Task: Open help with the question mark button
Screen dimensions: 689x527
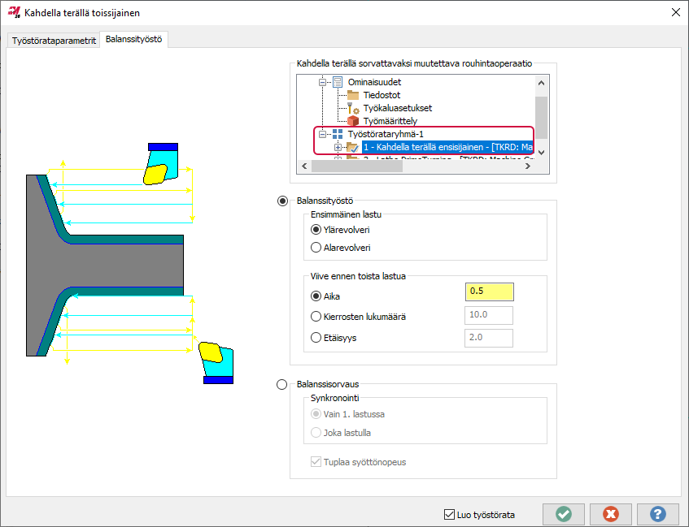Action: [658, 514]
